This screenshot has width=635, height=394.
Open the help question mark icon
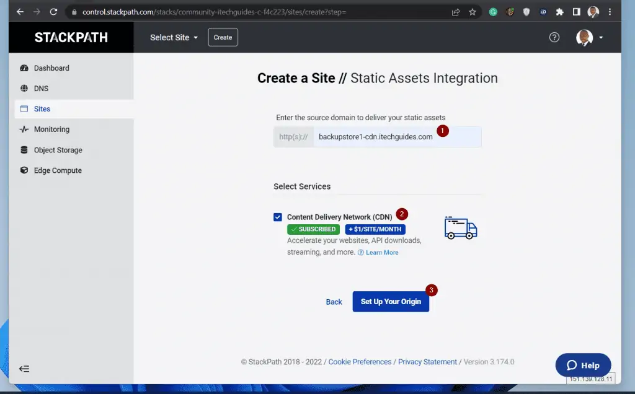pyautogui.click(x=554, y=37)
